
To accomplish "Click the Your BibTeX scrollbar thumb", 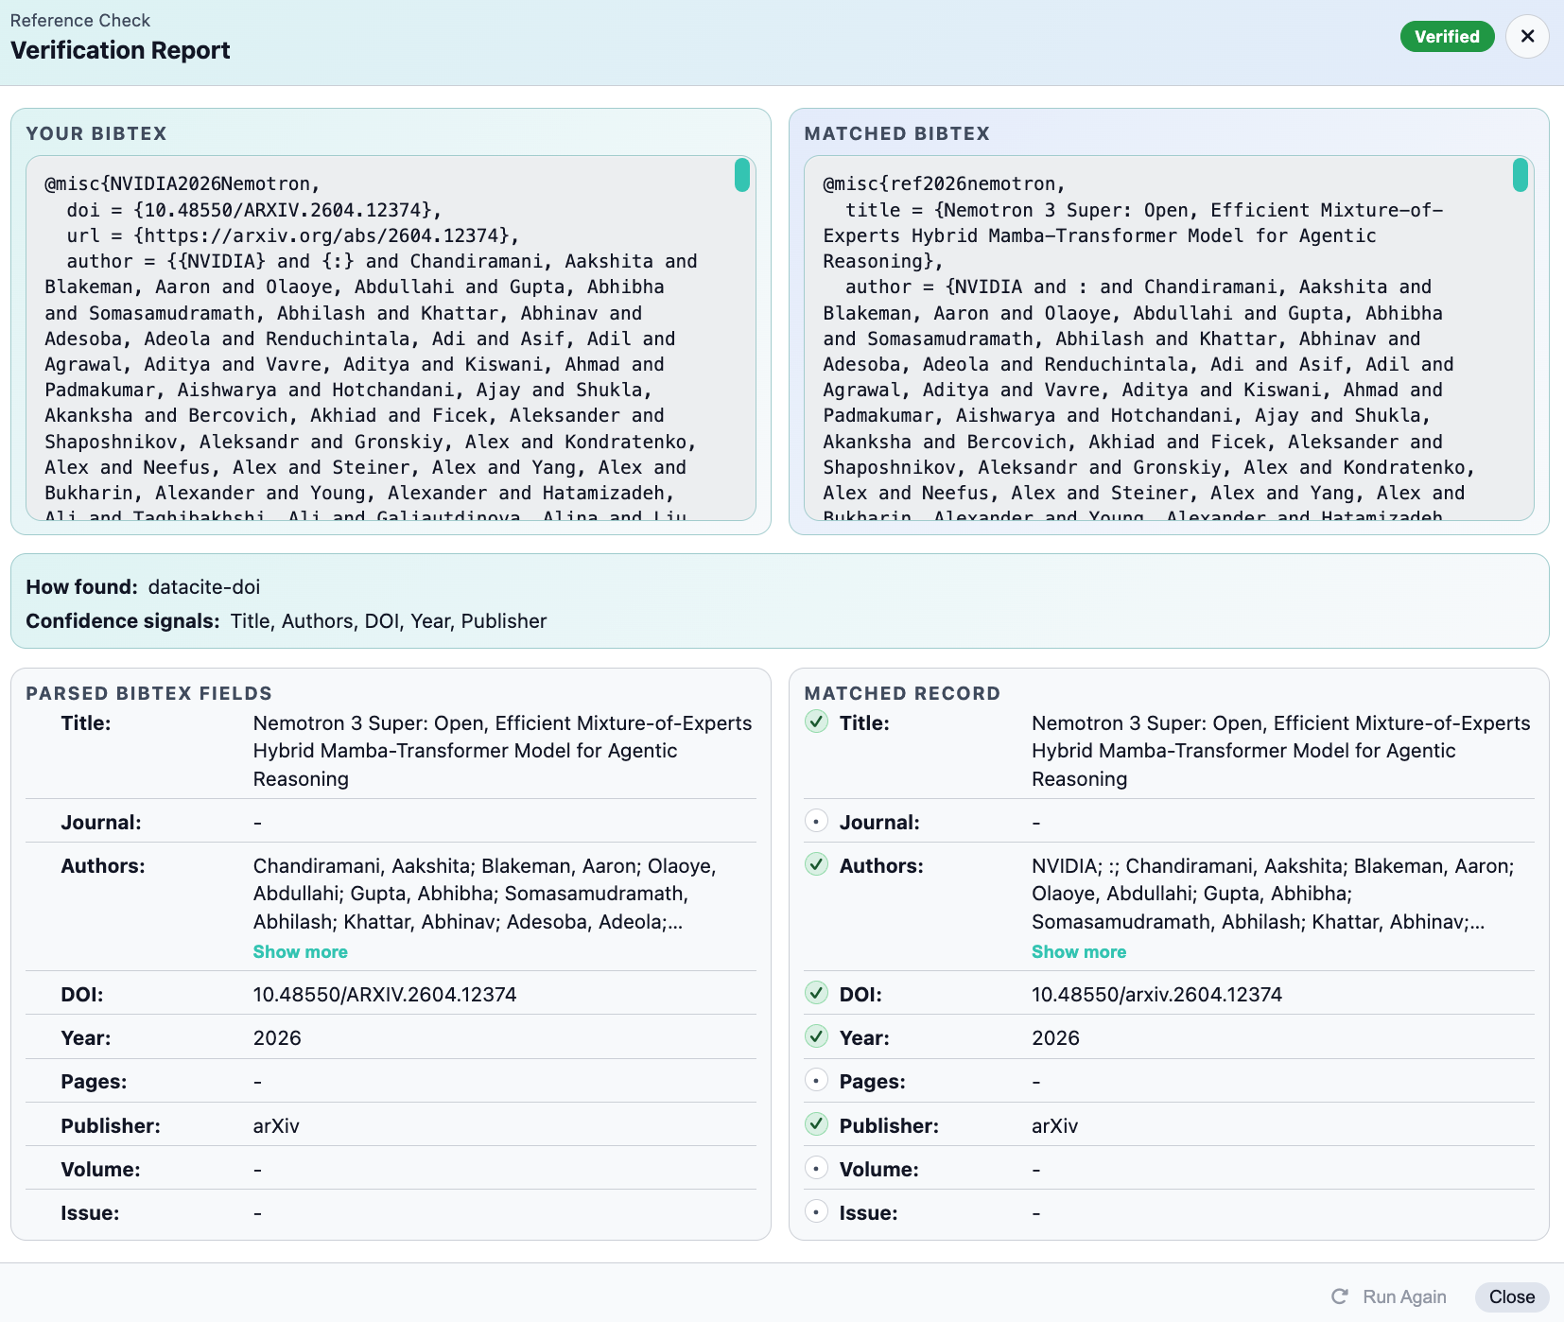I will tap(742, 175).
